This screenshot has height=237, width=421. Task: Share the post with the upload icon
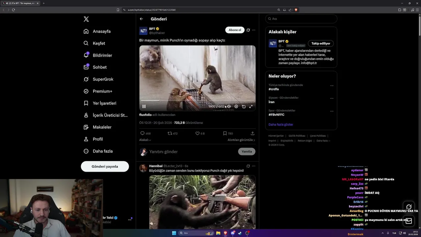253,133
